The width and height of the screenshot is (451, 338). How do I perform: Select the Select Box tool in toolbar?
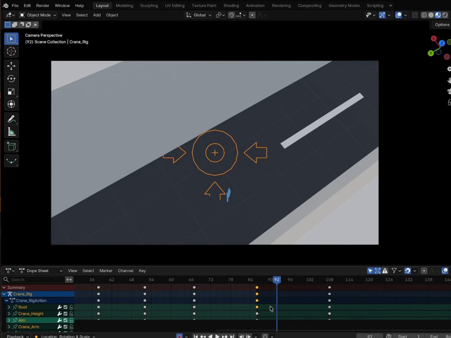11,39
